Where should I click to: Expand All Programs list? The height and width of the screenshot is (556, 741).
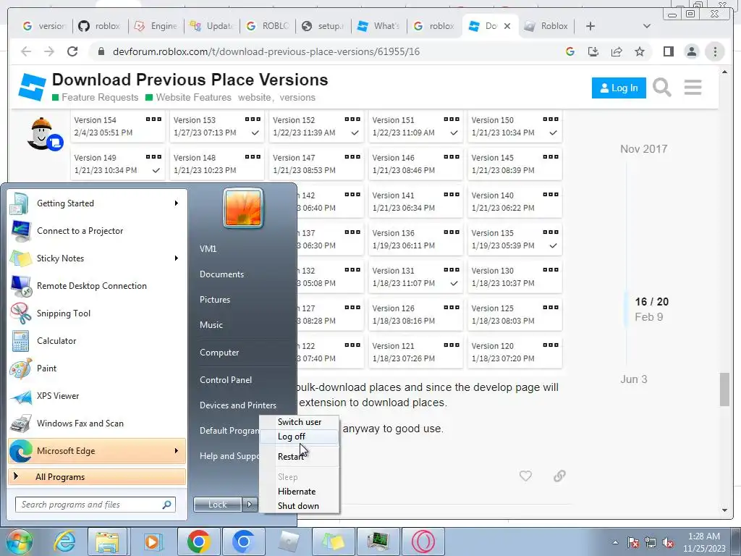pos(97,476)
